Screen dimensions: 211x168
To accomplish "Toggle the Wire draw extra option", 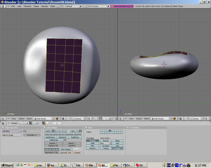I will (x=117, y=146).
